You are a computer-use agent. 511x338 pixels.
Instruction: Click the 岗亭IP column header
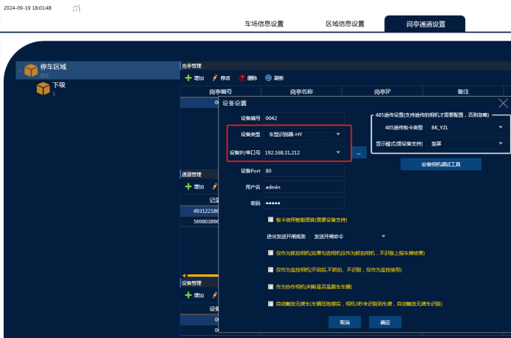[x=383, y=92]
